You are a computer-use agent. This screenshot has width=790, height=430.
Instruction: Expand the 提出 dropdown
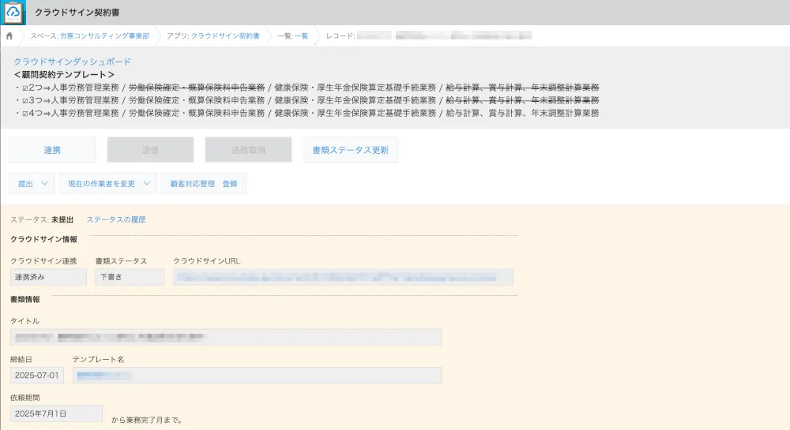pos(32,184)
